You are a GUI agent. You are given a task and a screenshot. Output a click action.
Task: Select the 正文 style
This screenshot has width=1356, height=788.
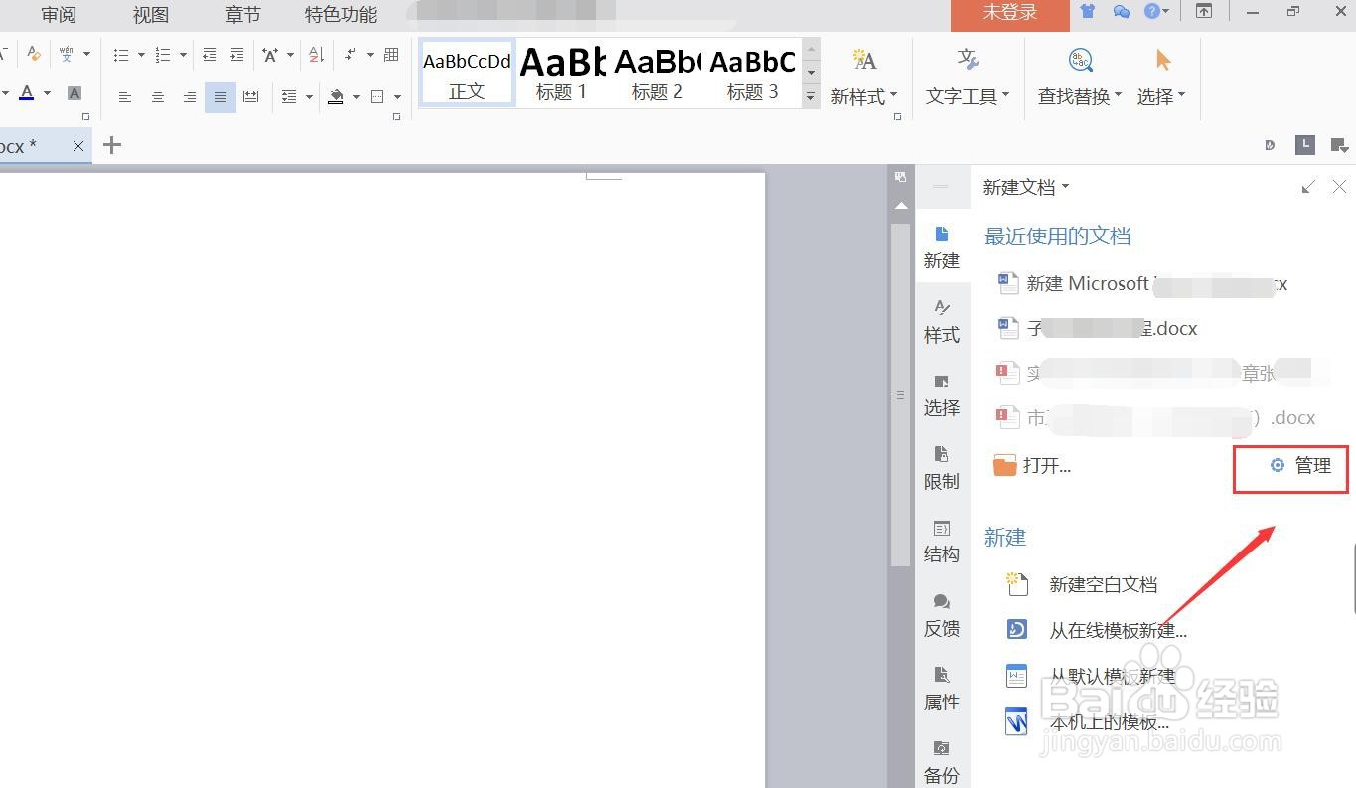467,74
